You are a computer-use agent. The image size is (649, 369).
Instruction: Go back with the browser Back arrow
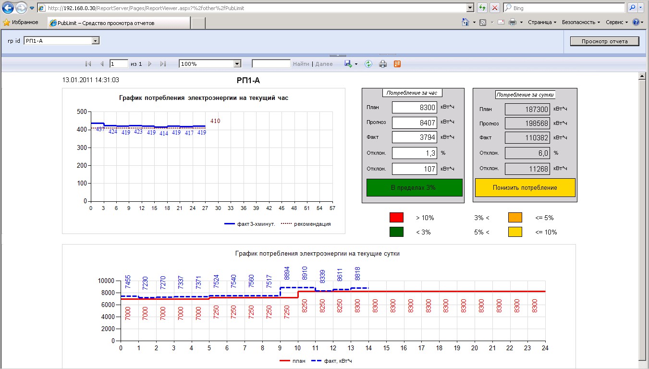pyautogui.click(x=8, y=8)
